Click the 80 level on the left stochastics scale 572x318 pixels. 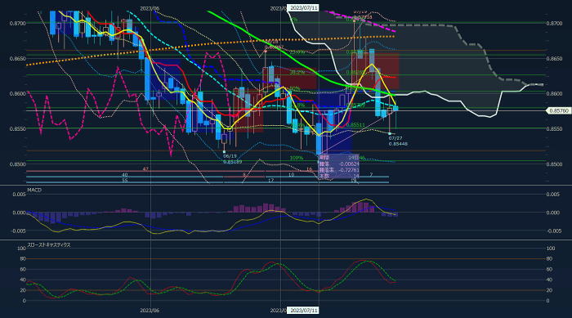point(23,259)
